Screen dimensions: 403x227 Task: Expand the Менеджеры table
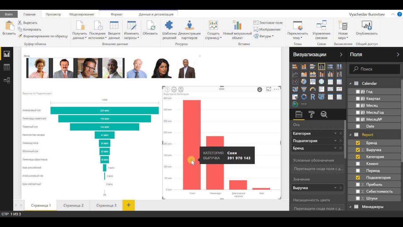350,207
